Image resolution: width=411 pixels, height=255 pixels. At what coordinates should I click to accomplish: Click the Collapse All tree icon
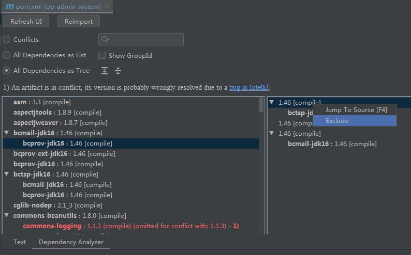click(x=118, y=71)
